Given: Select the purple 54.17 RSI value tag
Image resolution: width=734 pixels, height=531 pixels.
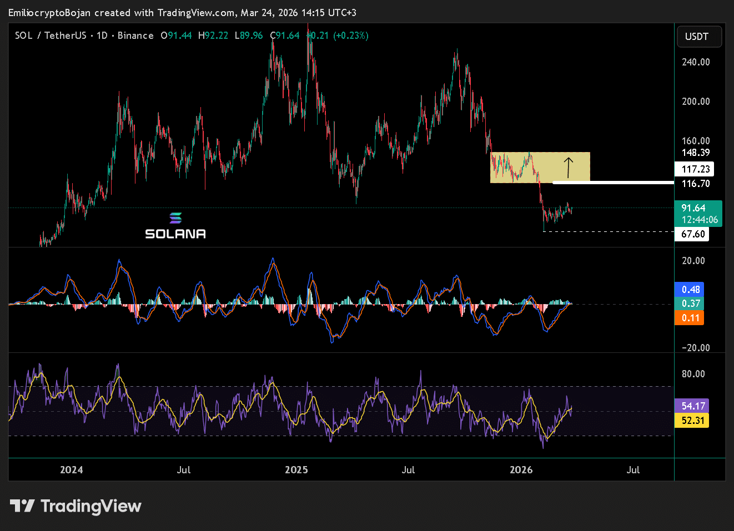Looking at the screenshot, I should (692, 406).
